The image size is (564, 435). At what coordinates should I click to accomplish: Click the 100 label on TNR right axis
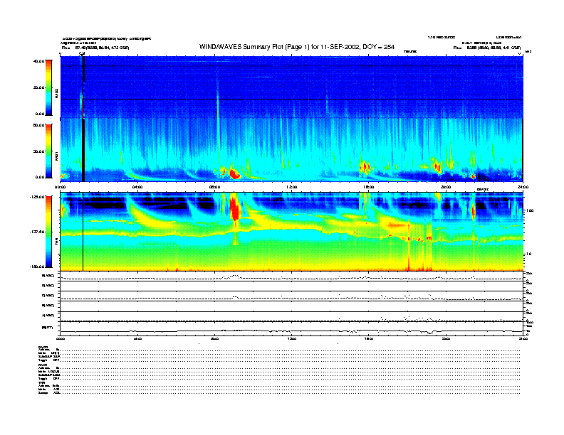pos(530,210)
